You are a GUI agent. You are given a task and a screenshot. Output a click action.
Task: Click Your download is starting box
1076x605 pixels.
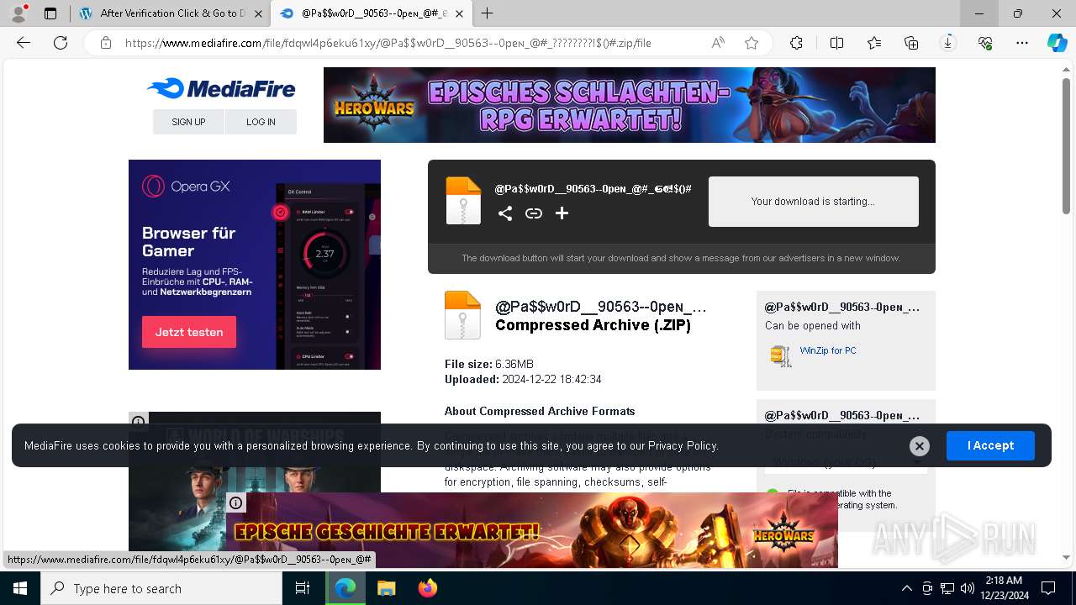pos(814,202)
